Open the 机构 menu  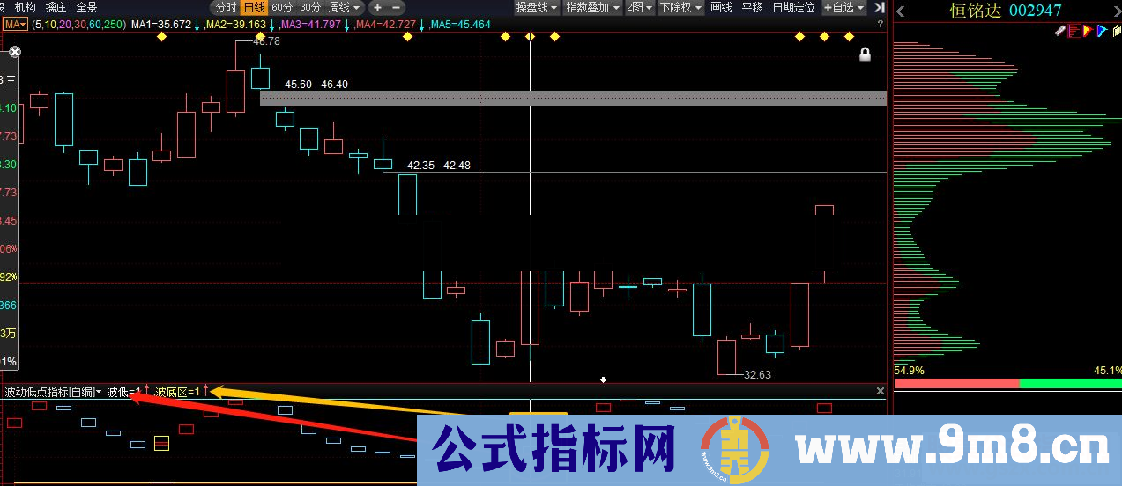click(x=26, y=7)
